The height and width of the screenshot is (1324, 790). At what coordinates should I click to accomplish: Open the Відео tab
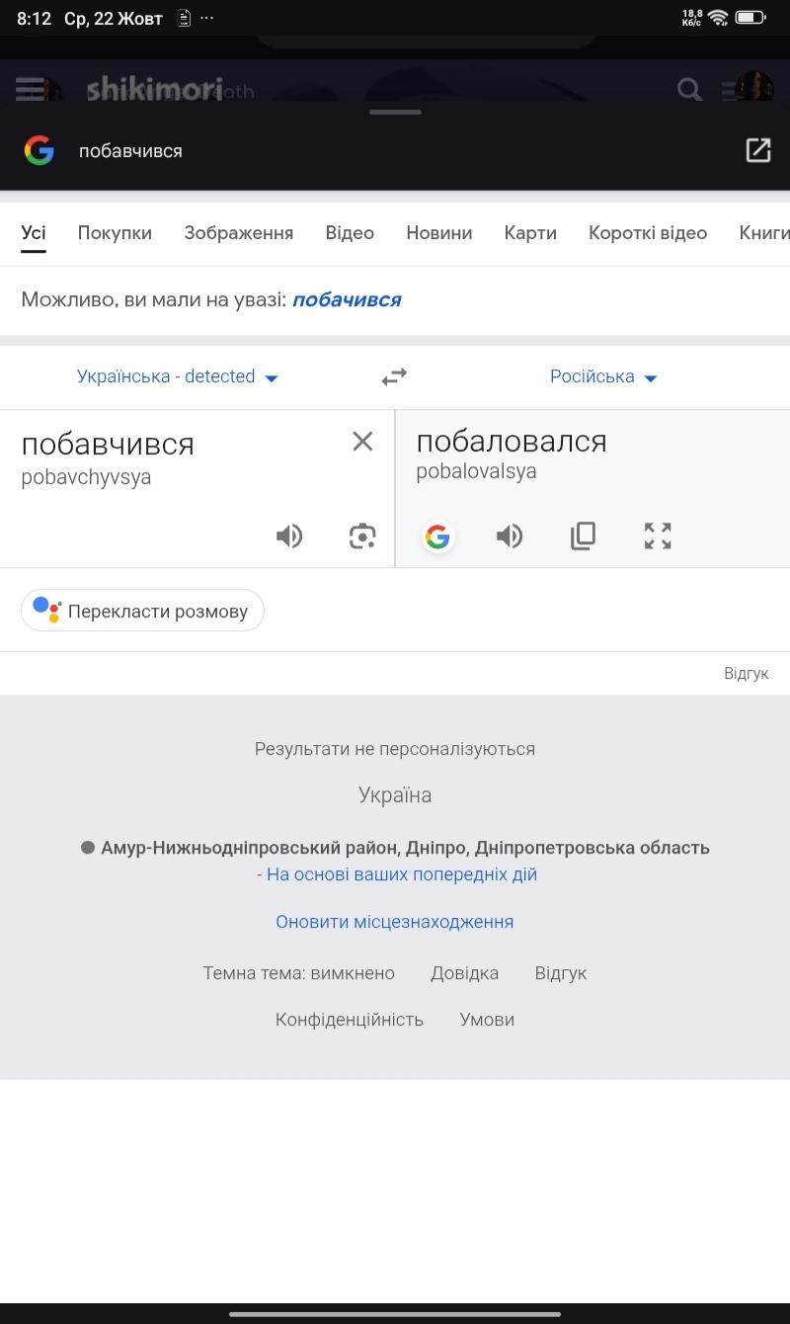(x=350, y=233)
